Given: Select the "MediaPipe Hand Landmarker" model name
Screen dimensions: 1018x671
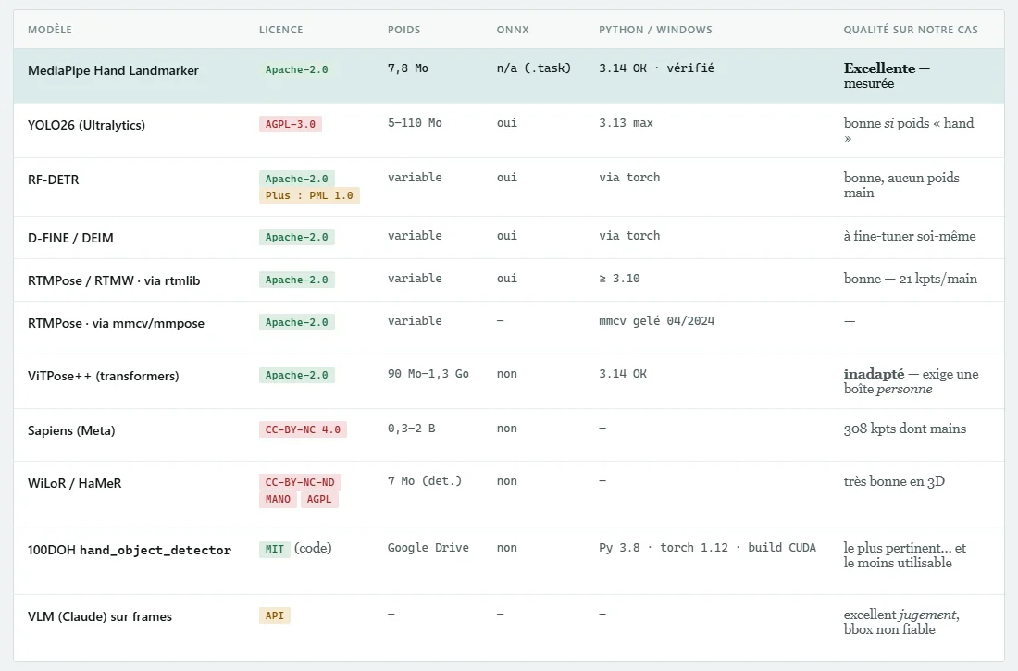Looking at the screenshot, I should click(x=113, y=70).
